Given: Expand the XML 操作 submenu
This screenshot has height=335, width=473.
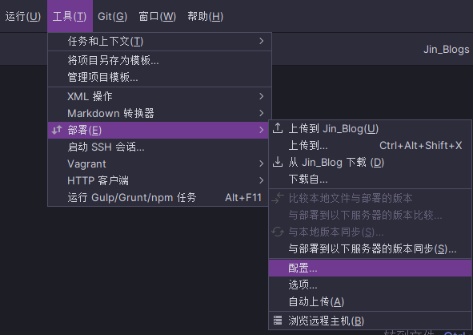Looking at the screenshot, I should pyautogui.click(x=160, y=96).
